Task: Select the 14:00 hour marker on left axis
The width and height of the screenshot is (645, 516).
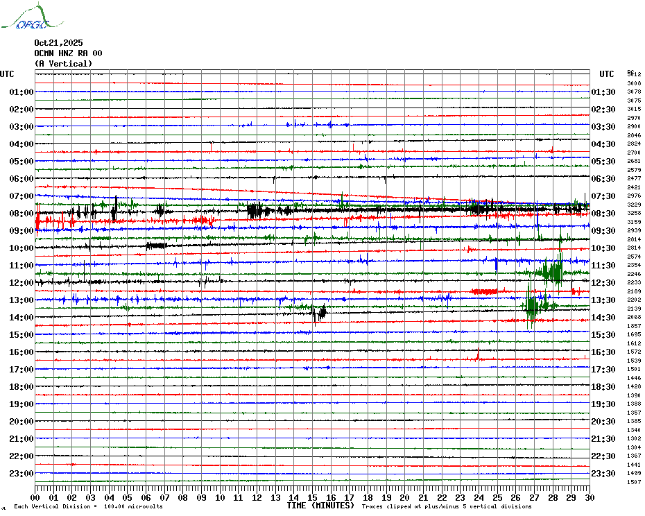Action: pyautogui.click(x=21, y=318)
